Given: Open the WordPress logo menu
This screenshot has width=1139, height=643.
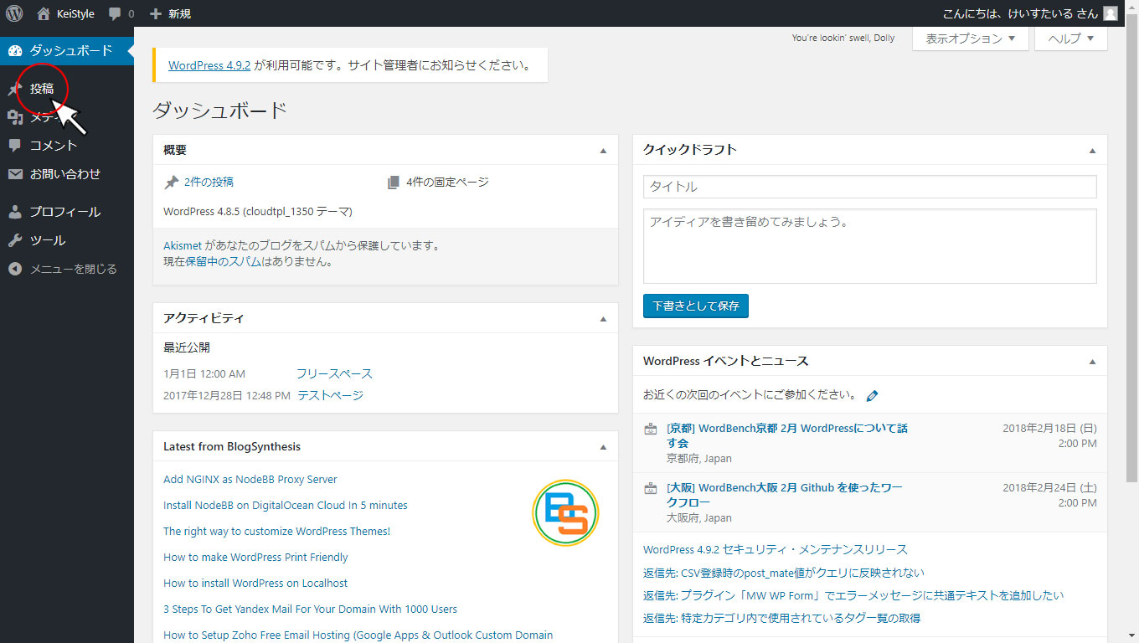Looking at the screenshot, I should tap(14, 13).
